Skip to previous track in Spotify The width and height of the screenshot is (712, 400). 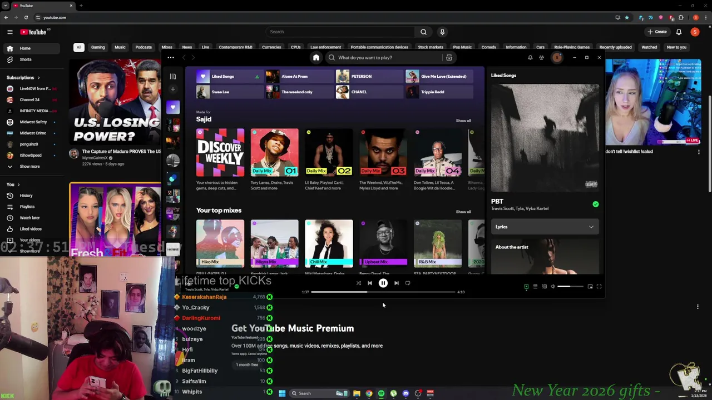(x=370, y=283)
